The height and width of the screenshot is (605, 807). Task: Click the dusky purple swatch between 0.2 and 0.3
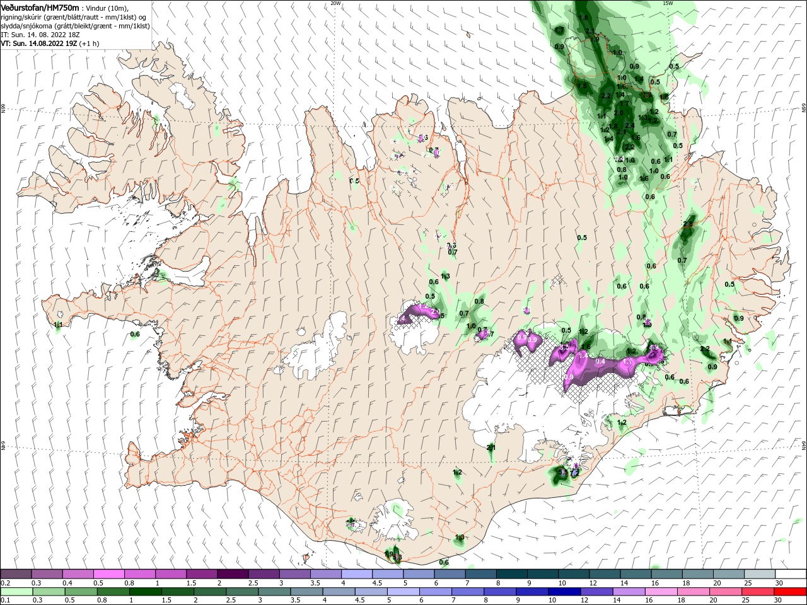click(x=16, y=574)
